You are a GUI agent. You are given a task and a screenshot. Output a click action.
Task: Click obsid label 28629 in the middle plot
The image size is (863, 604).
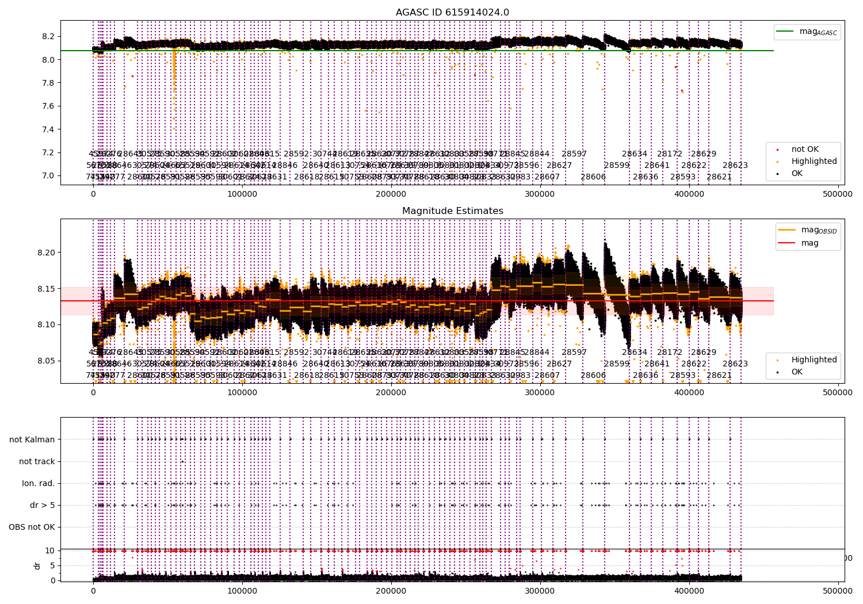(x=704, y=353)
